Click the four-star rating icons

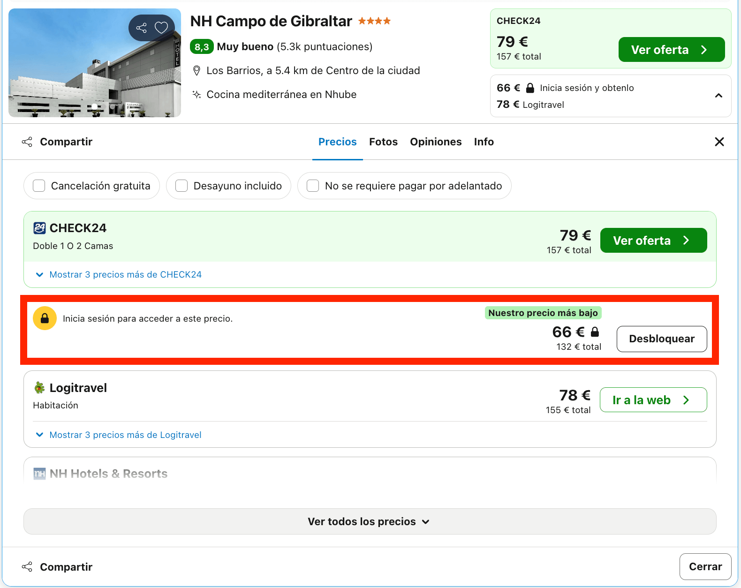374,21
